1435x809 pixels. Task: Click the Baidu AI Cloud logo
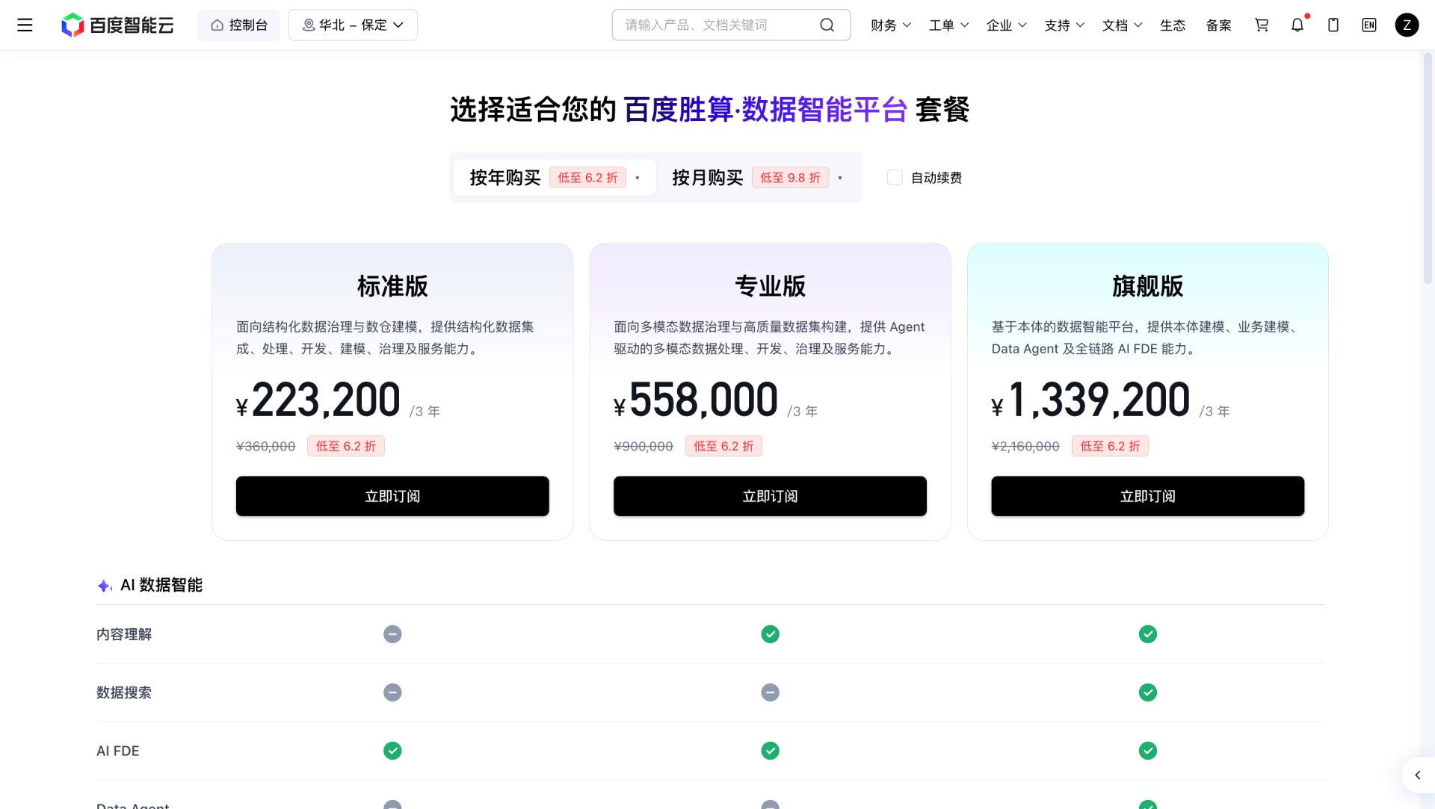pyautogui.click(x=117, y=25)
